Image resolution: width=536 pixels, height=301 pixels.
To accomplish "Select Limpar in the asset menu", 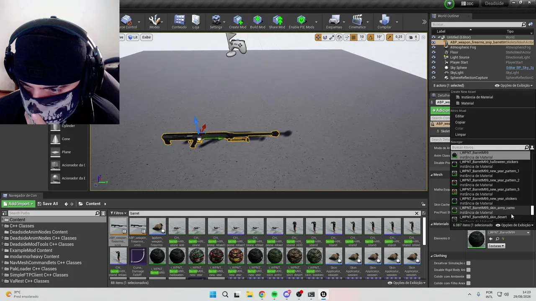I will tap(461, 135).
